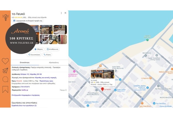The width and height of the screenshot is (173, 118).
Task: Open the tolefko.gr ordering link
Action: [x=25, y=90]
